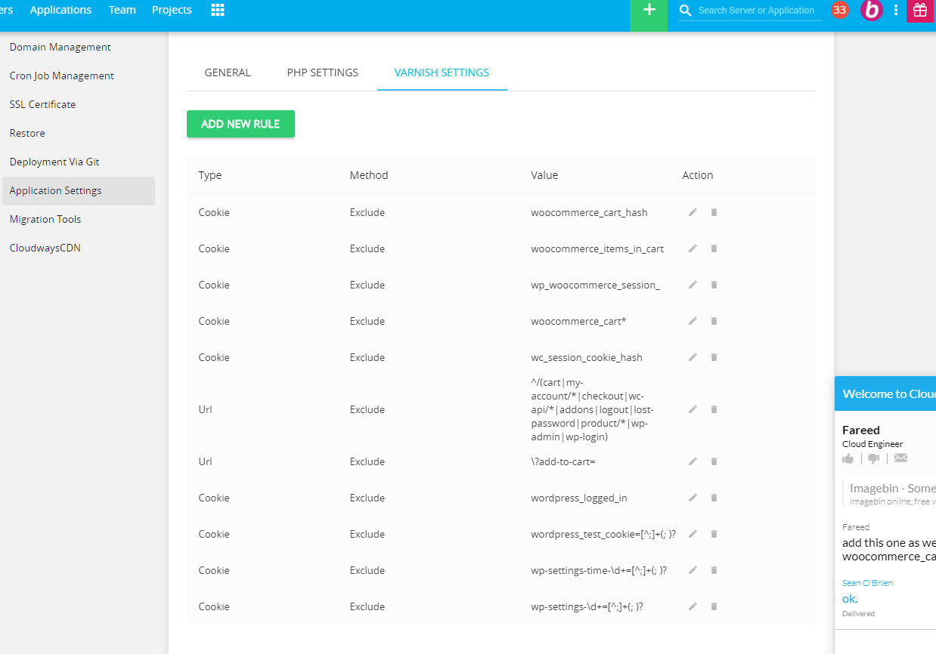
Task: Edit the wc_session_cookie_hash rule
Action: coord(693,357)
